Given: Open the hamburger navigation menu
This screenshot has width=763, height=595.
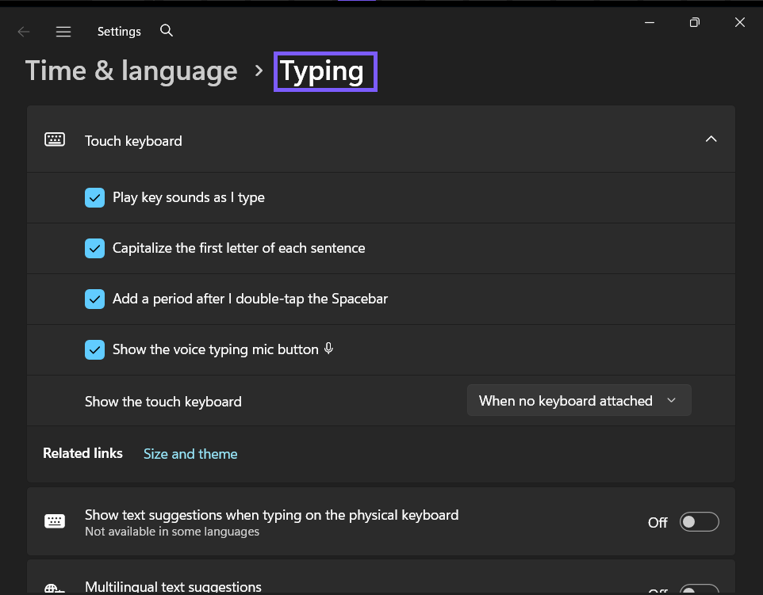Looking at the screenshot, I should pos(63,32).
